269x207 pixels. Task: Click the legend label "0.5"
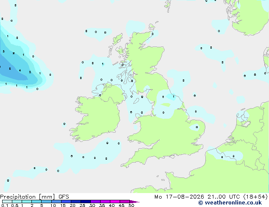pyautogui.click(x=15, y=205)
